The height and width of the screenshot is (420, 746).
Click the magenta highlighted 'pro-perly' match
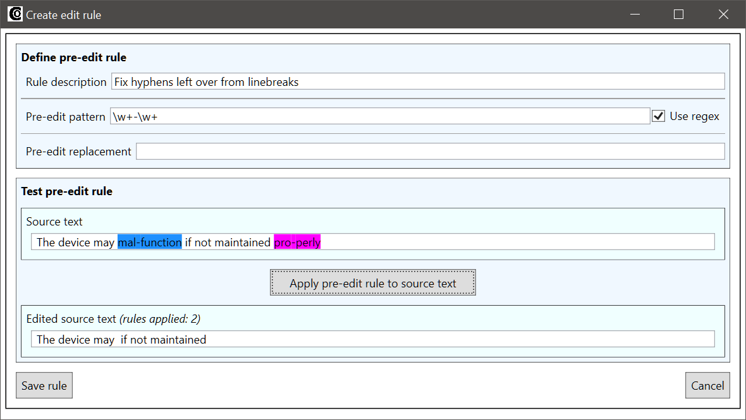coord(297,242)
